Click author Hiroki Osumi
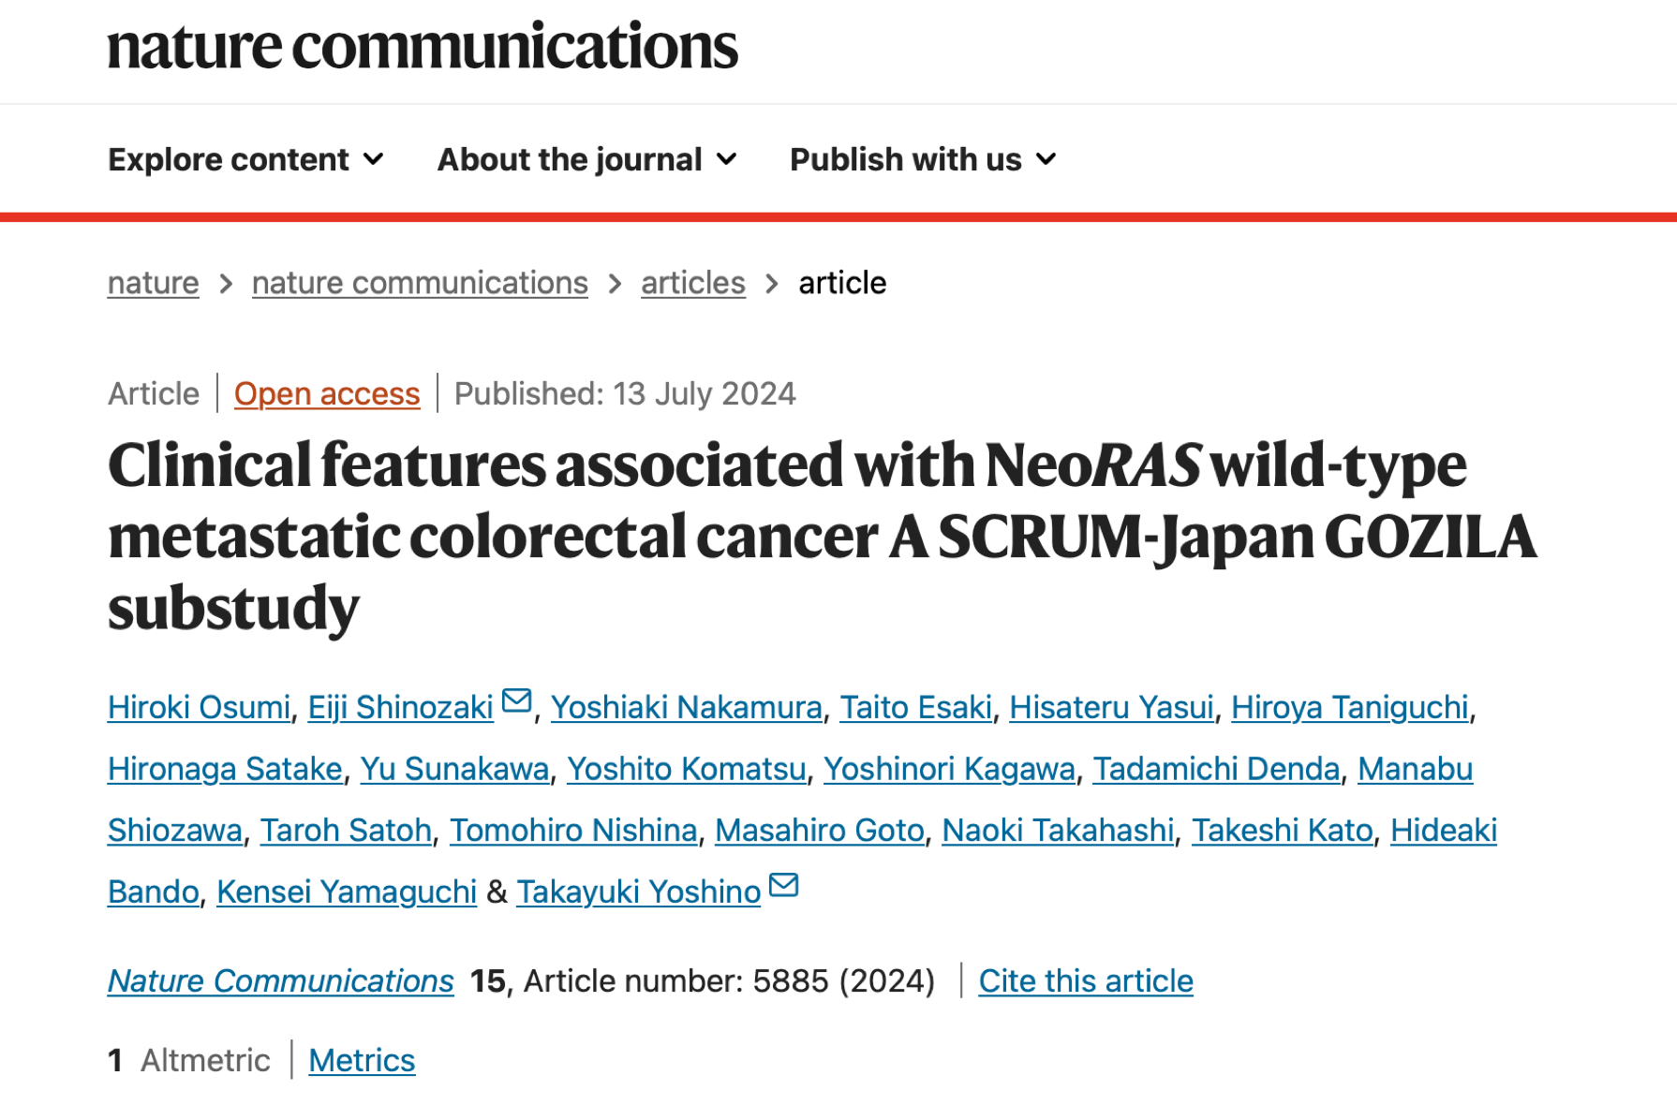The height and width of the screenshot is (1105, 1677). pos(198,707)
